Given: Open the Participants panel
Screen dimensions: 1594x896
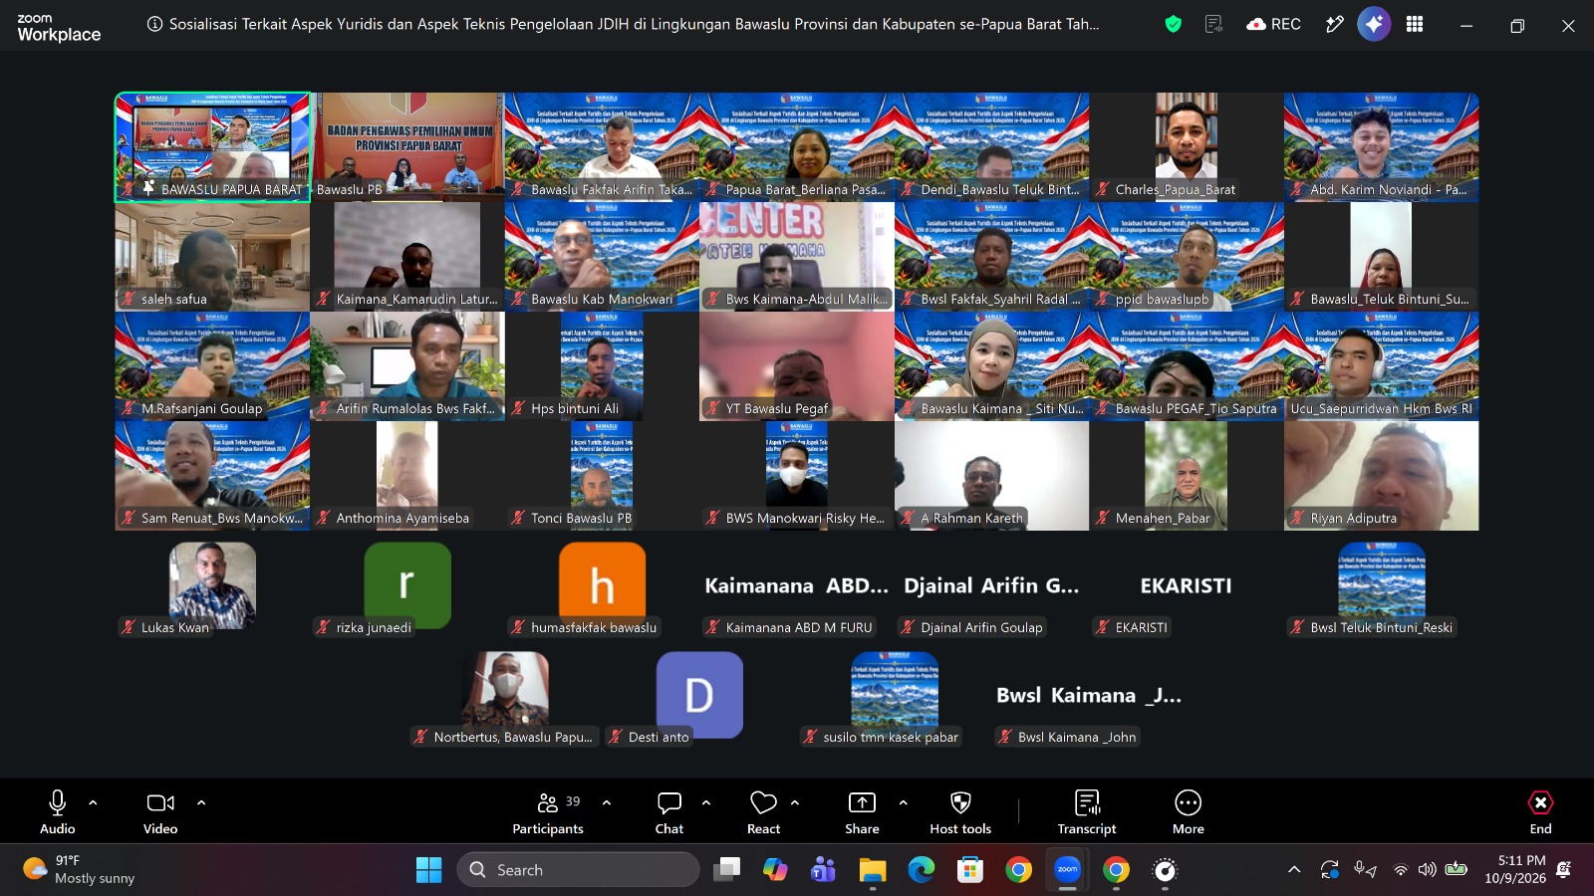Looking at the screenshot, I should [548, 812].
